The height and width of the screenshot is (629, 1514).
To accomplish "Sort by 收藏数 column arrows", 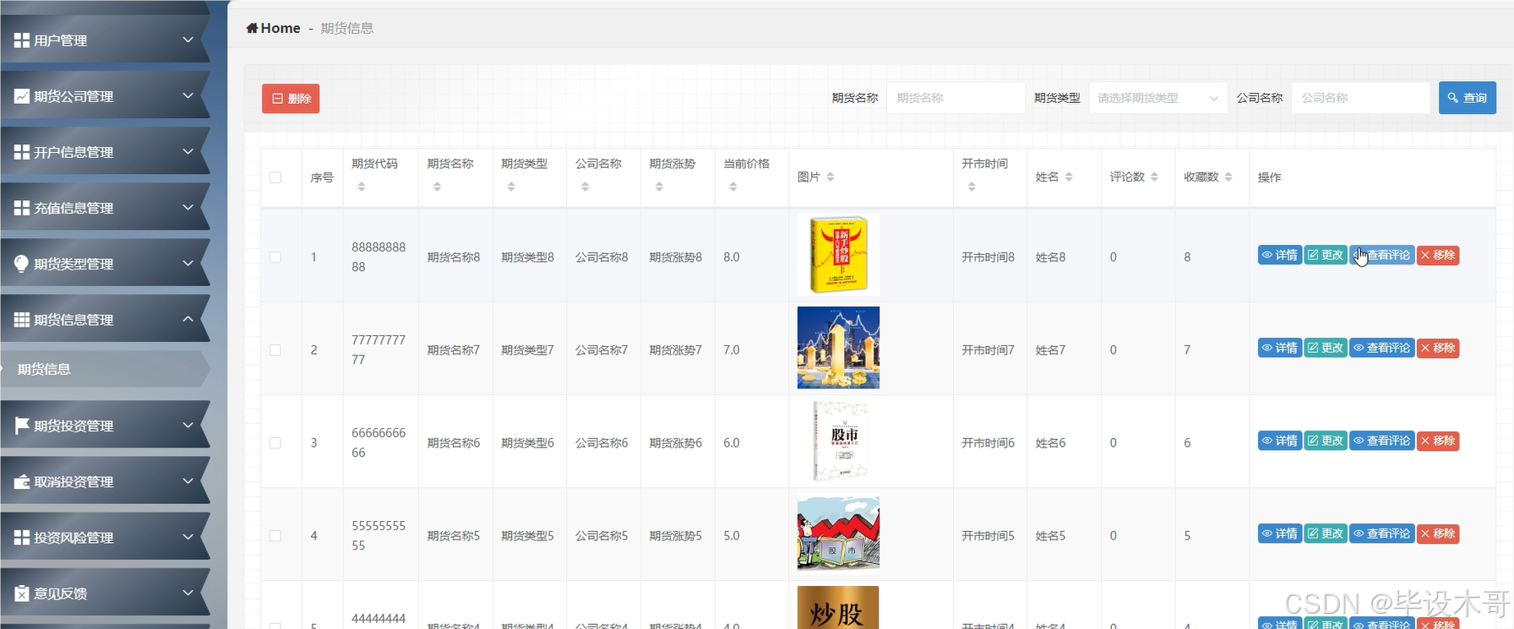I will click(x=1228, y=176).
